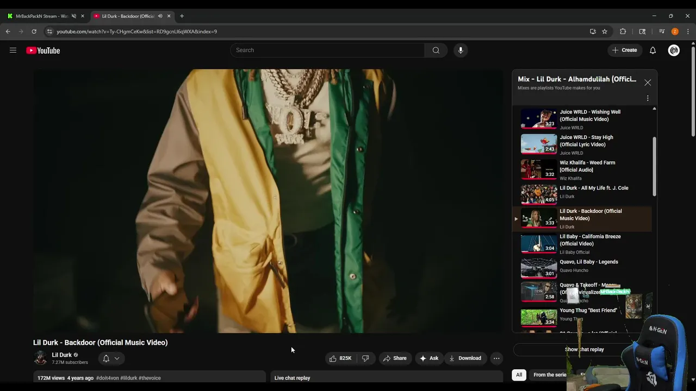Start voice search with the microphone icon
The width and height of the screenshot is (696, 391).
coord(461,51)
